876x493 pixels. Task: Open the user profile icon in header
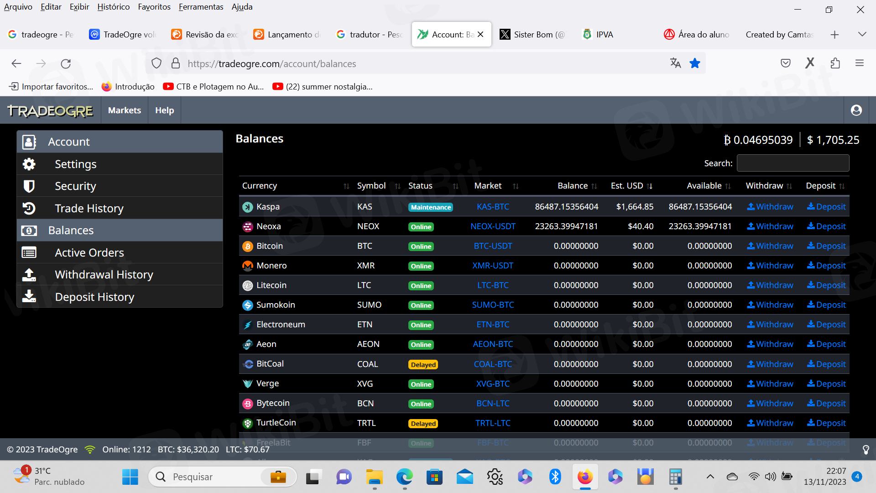856,110
